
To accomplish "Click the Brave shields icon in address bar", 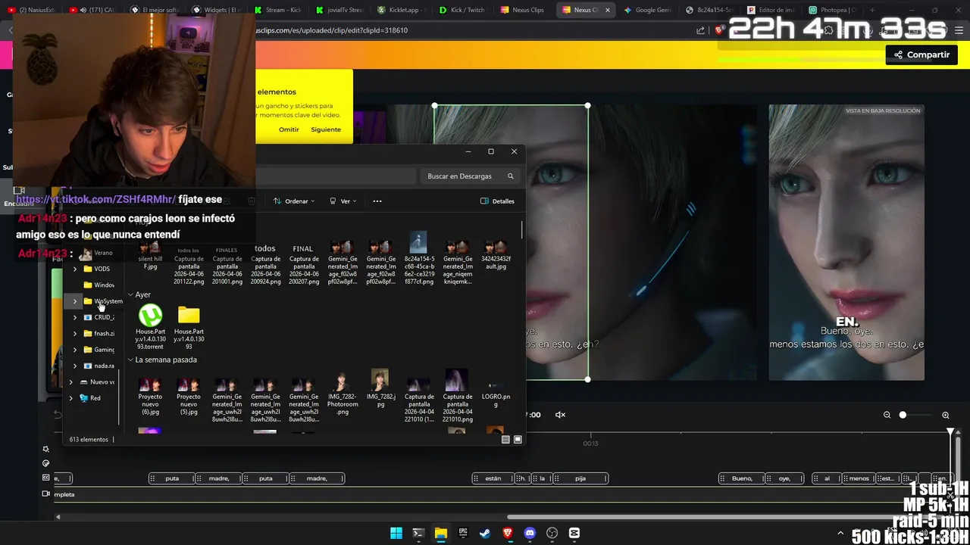I will coord(719,30).
